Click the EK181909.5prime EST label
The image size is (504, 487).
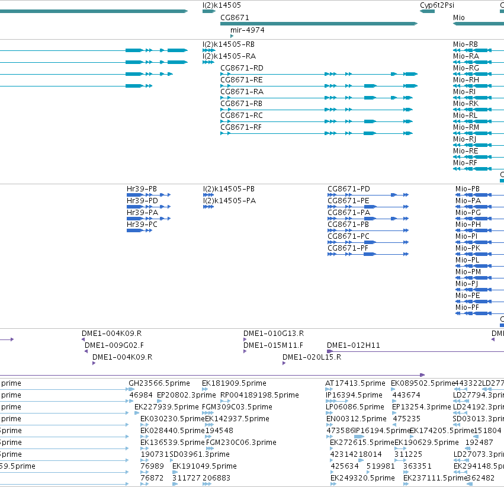234,383
